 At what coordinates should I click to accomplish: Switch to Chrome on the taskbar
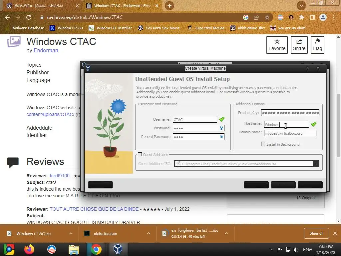[96, 249]
